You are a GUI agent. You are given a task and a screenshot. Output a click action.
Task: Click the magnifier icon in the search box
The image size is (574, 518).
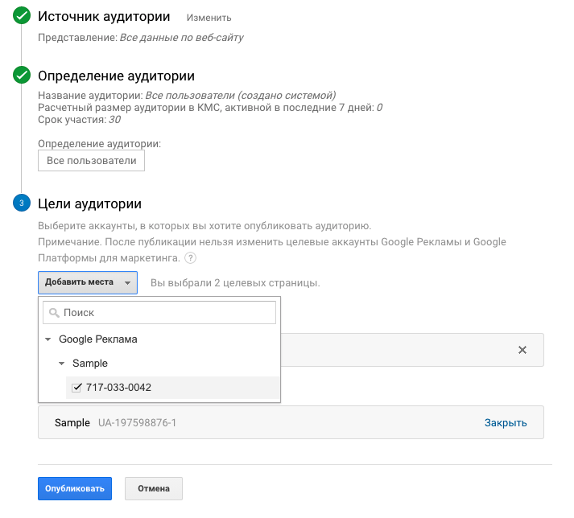click(54, 312)
